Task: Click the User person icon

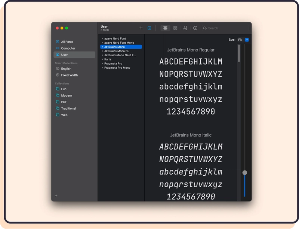Action: (x=58, y=54)
